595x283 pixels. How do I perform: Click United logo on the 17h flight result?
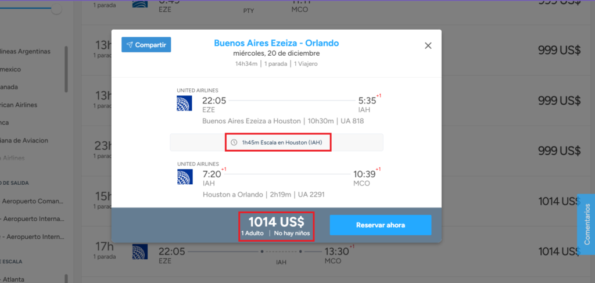(x=139, y=252)
